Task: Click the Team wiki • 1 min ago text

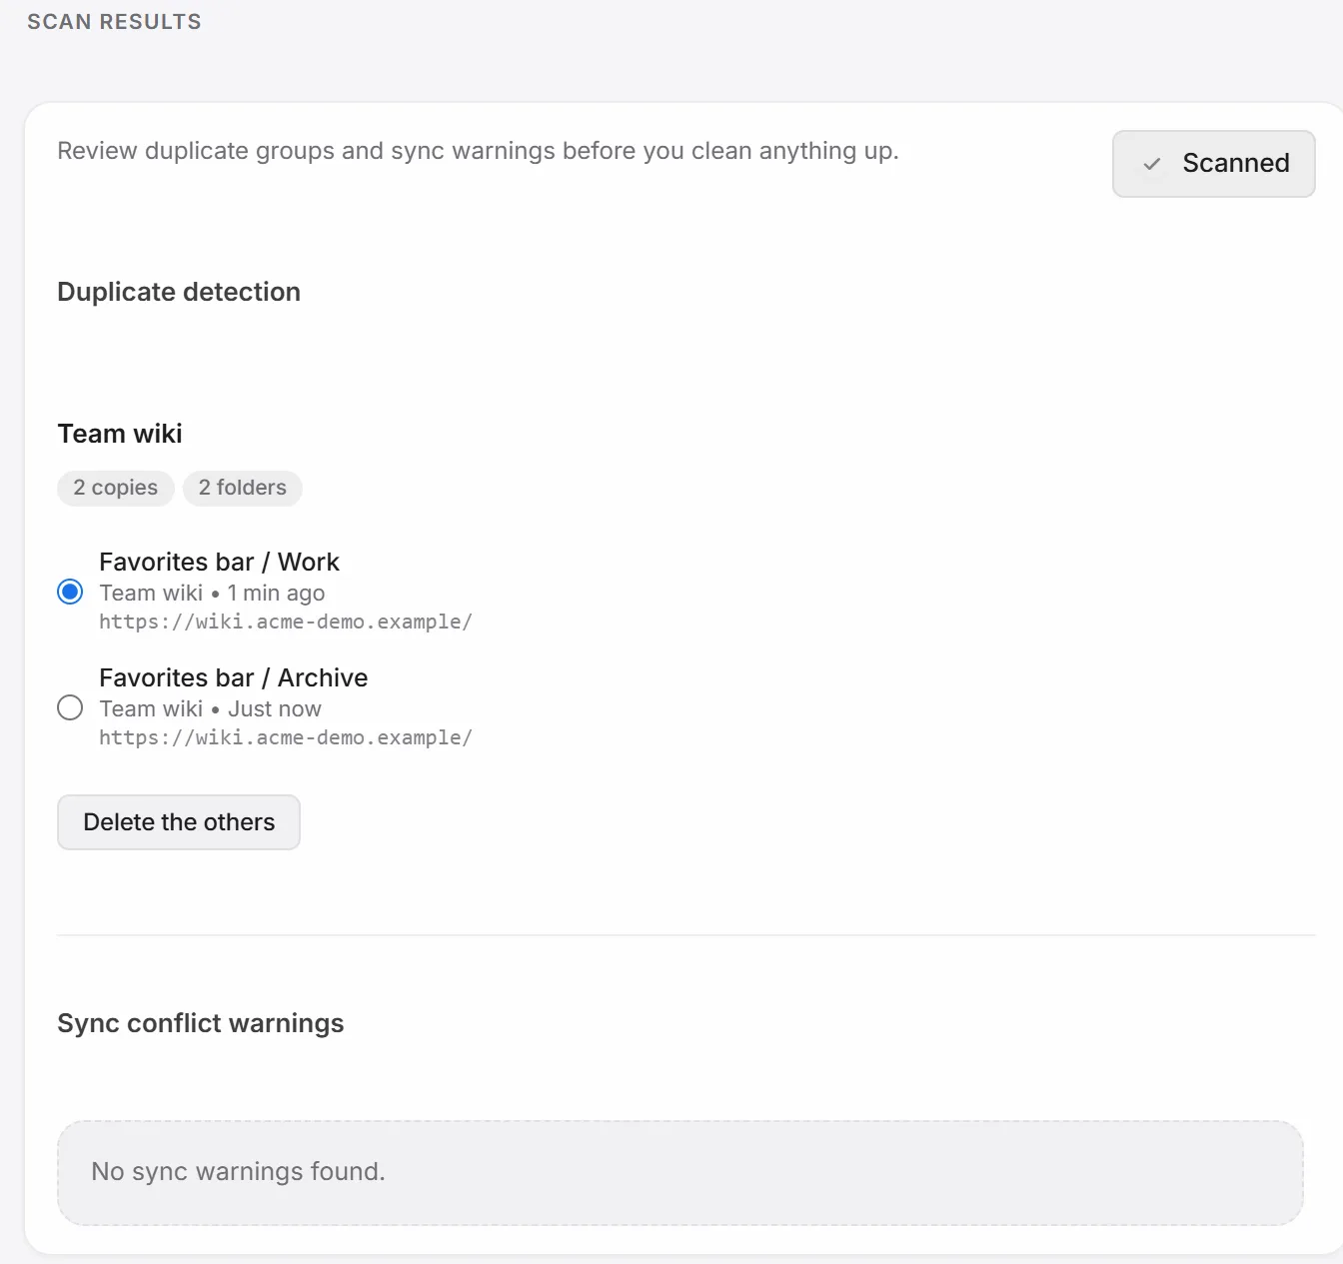Action: [x=212, y=593]
